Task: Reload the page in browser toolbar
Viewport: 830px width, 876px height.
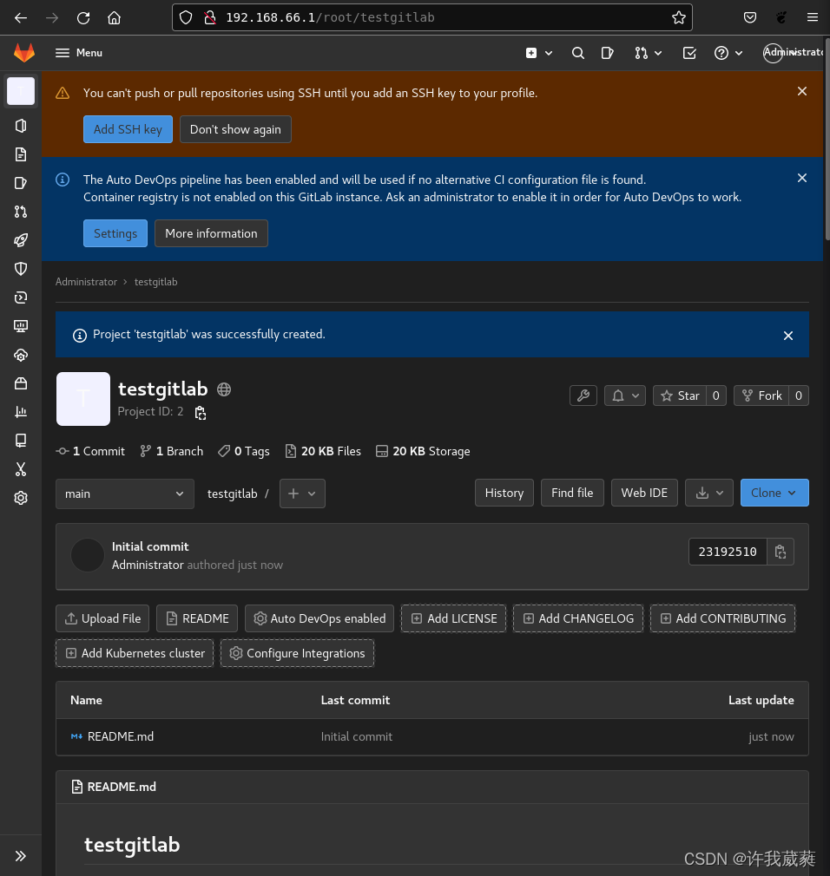Action: tap(82, 18)
